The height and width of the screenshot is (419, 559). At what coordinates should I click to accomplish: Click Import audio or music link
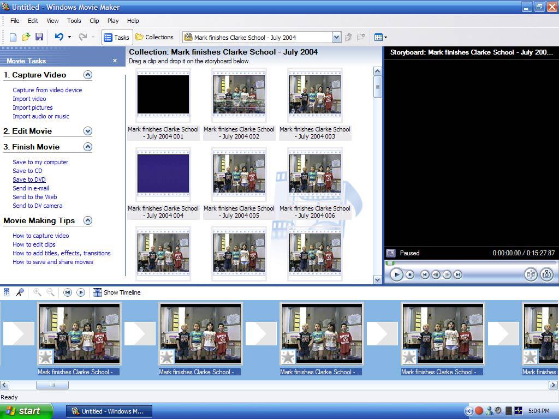41,116
